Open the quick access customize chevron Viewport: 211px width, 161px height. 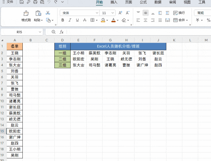pyautogui.click(x=62, y=2)
